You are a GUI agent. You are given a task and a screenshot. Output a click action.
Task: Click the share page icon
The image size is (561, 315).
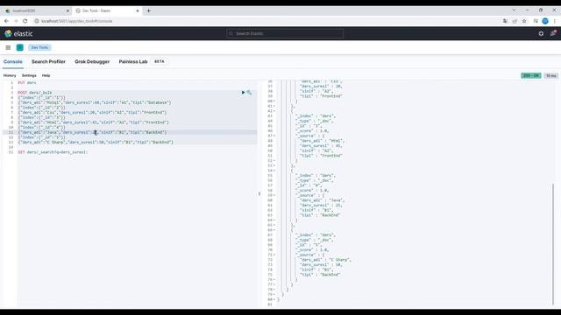tap(515, 21)
